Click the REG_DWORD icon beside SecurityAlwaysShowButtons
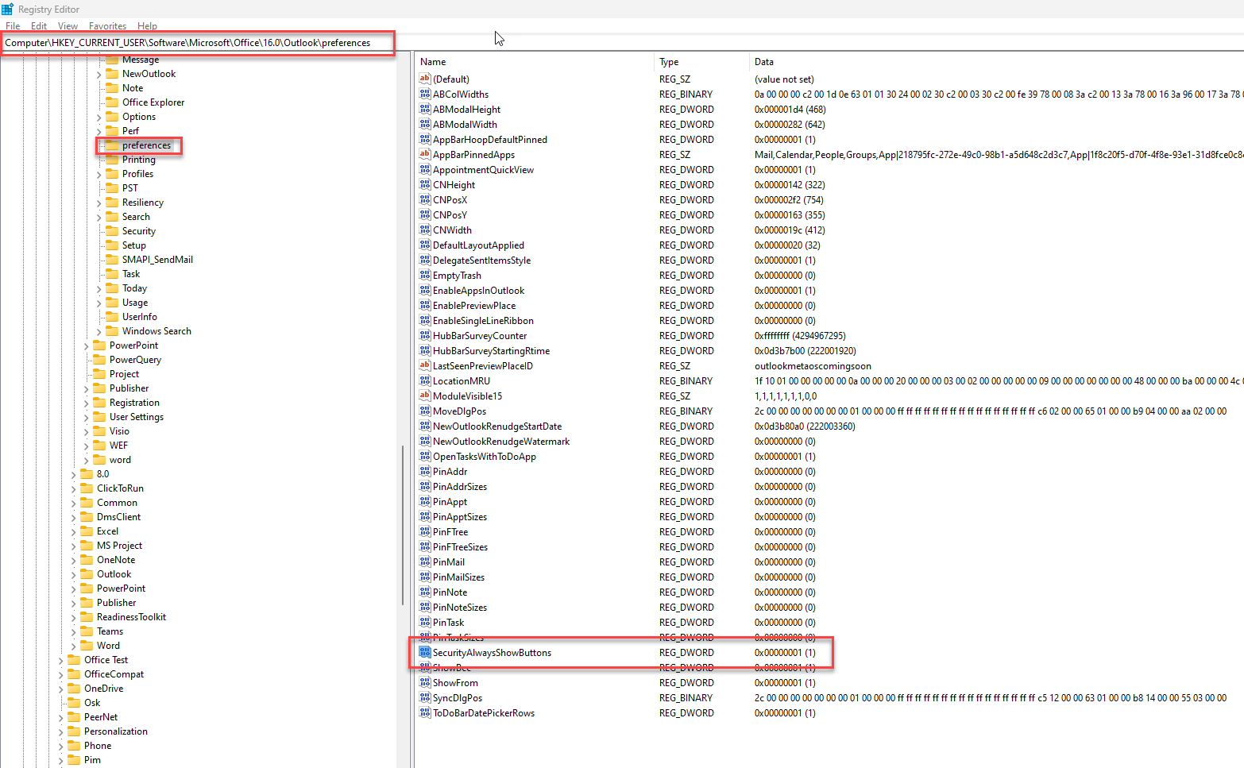 coord(425,652)
